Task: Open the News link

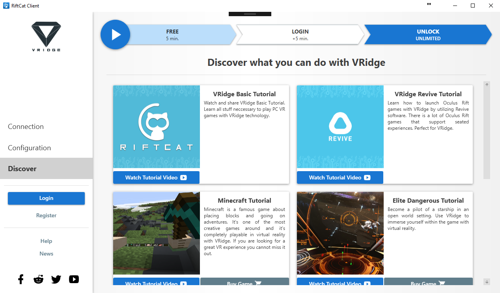Action: (x=46, y=254)
